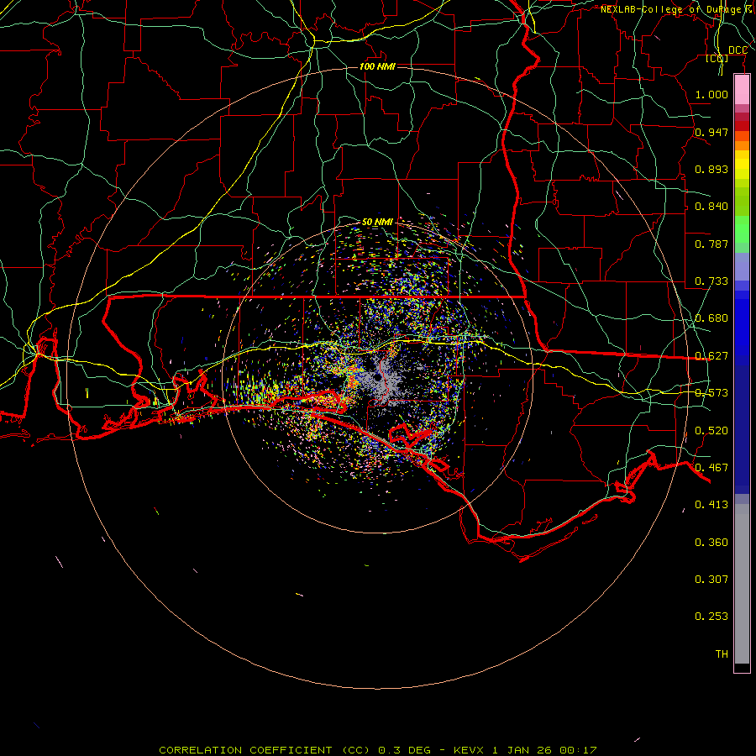756x756 pixels.
Task: Click the CORRELATION COEFFICIENT caption at bottom
Action: [378, 750]
